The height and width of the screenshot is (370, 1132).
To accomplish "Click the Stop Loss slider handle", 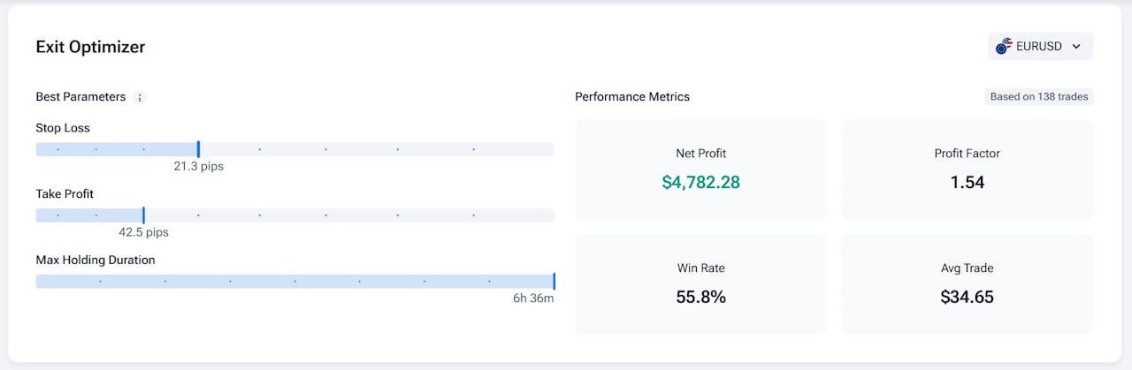I will (198, 149).
